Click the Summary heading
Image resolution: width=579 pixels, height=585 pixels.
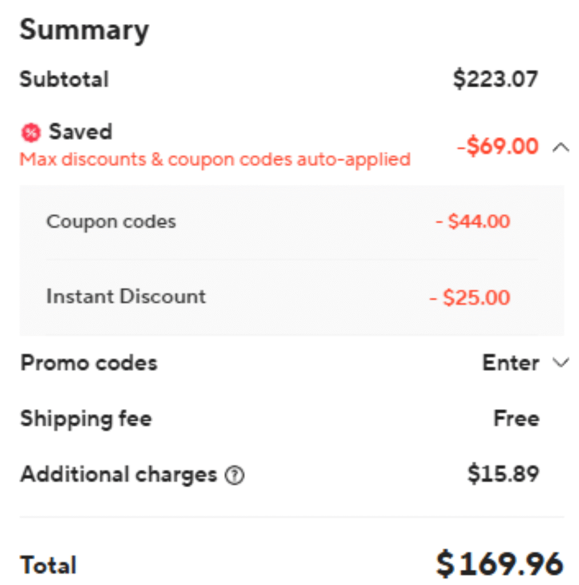click(84, 30)
